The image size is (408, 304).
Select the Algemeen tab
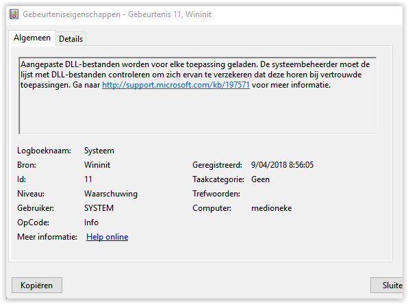32,38
